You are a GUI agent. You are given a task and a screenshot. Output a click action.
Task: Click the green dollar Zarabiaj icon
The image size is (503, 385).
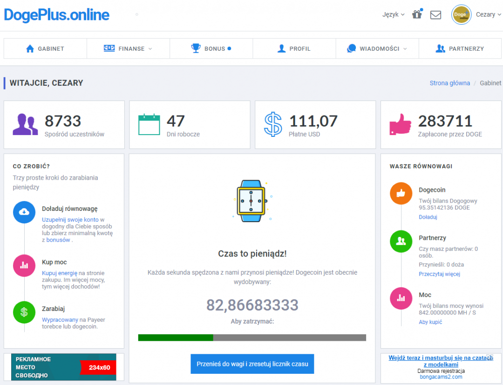(x=24, y=312)
